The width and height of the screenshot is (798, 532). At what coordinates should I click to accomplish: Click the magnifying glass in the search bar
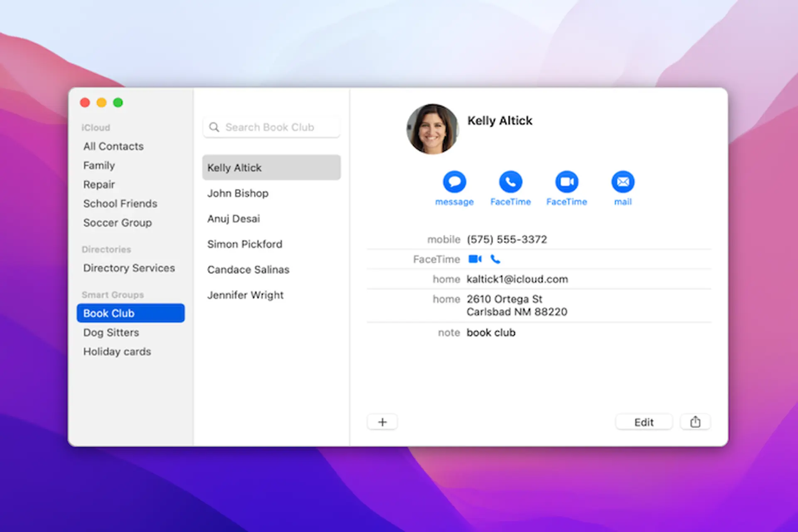tap(214, 127)
